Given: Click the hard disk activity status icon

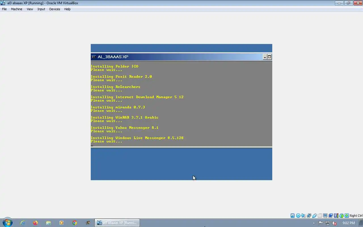Looking at the screenshot, I should click(x=292, y=216).
